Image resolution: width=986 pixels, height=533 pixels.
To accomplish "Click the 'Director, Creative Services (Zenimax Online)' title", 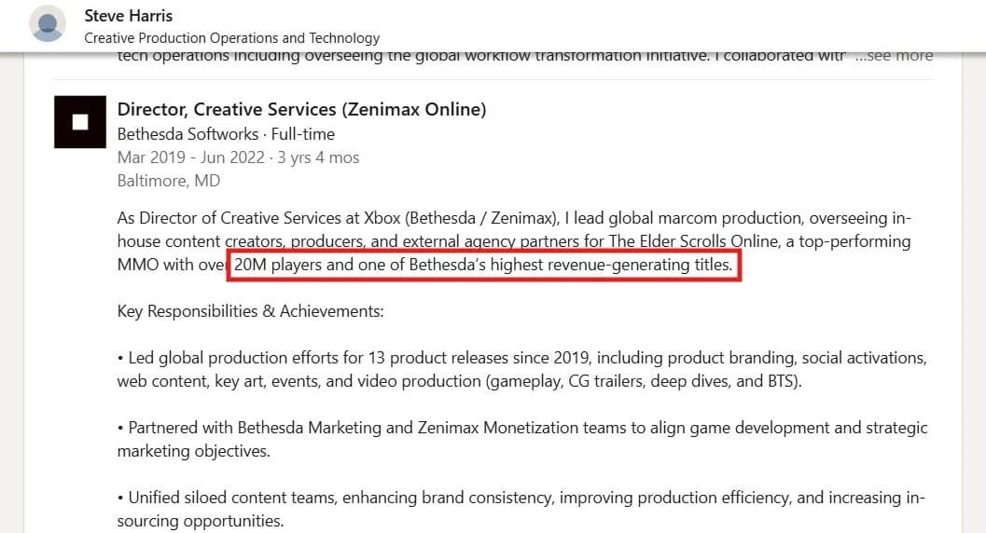I will point(301,109).
